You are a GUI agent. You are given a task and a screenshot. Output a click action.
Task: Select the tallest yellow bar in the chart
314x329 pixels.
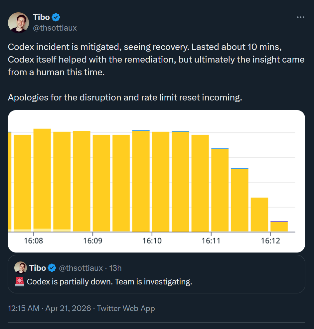tap(42, 180)
